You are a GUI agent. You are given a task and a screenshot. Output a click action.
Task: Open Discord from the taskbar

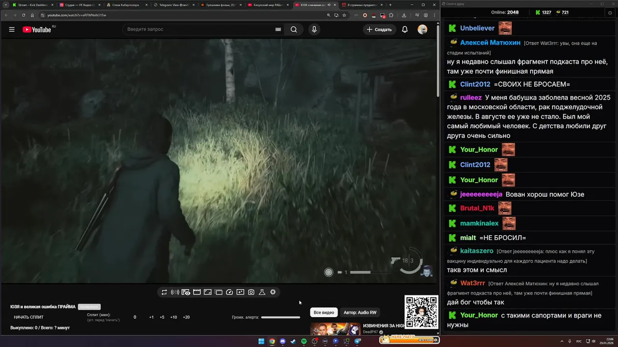point(282,341)
